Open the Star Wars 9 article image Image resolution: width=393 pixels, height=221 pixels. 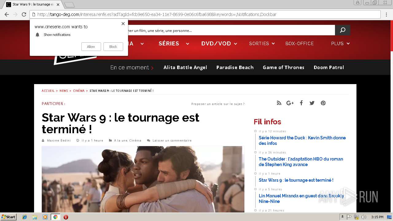(143, 179)
